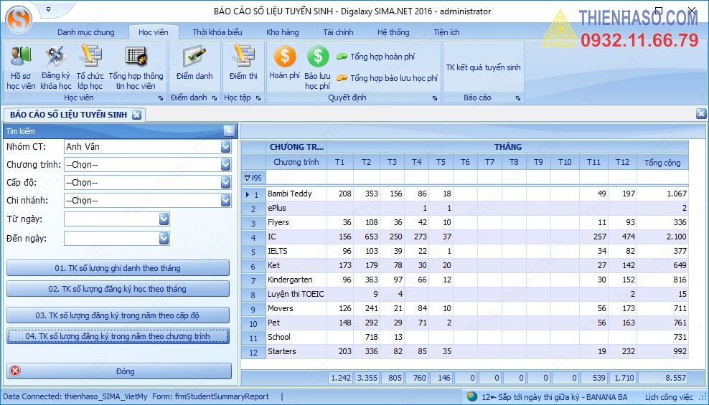Open the Chi nhánh dropdown
The image size is (709, 405).
pos(226,201)
